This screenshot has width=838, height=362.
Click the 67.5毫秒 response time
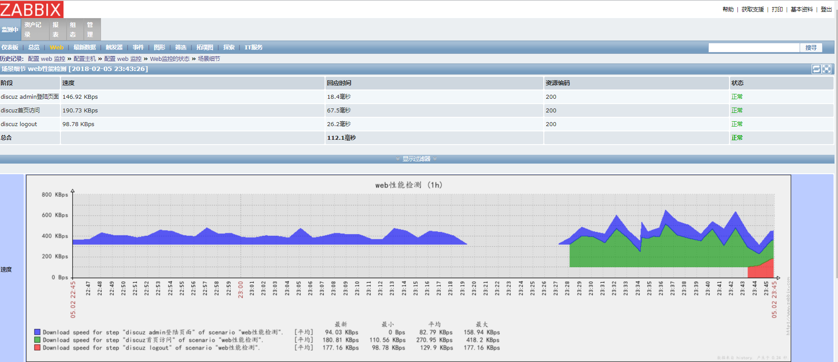click(x=339, y=110)
